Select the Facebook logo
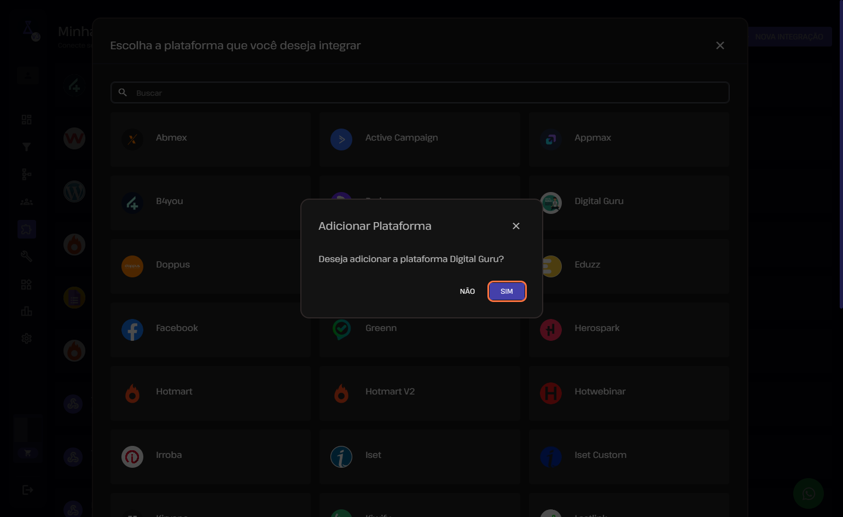 click(132, 330)
